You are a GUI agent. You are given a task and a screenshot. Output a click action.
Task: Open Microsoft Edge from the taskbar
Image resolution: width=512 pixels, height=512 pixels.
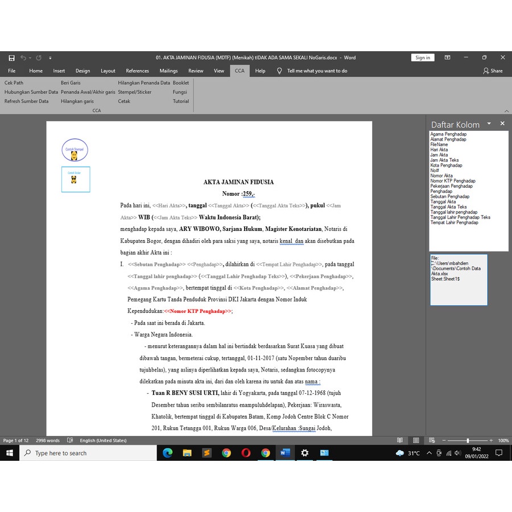(167, 453)
